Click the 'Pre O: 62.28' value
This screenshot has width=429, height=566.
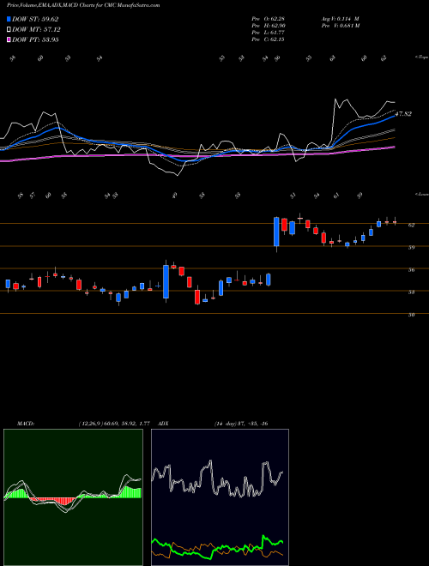tap(268, 19)
